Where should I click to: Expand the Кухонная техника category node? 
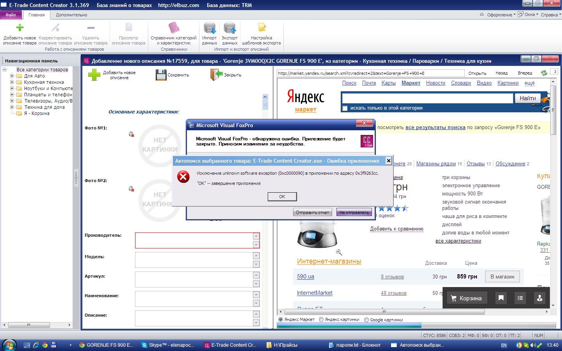[12, 82]
